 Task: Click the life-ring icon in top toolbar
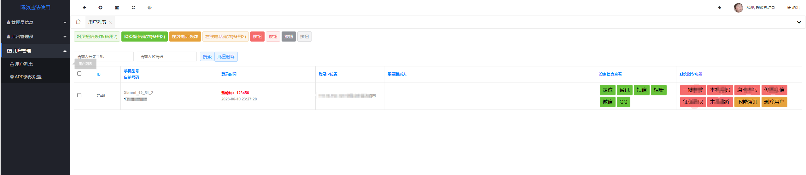(100, 8)
